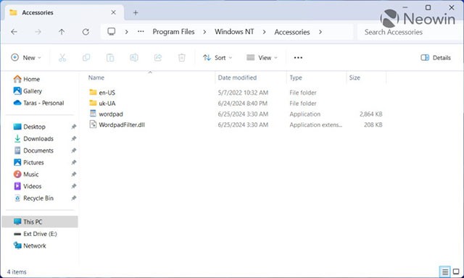Image resolution: width=464 pixels, height=278 pixels.
Task: Sort by the Size column header
Action: coord(355,77)
